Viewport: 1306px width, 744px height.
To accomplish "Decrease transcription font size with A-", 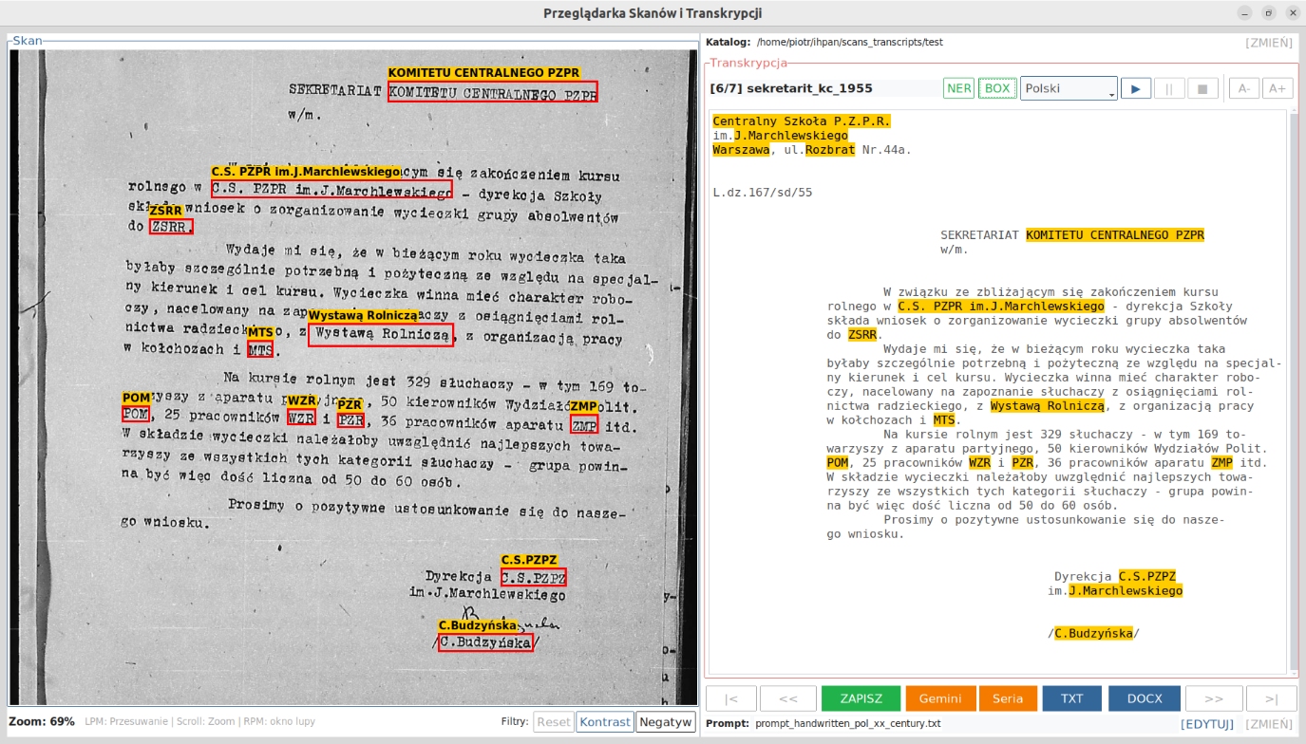I will 1243,88.
